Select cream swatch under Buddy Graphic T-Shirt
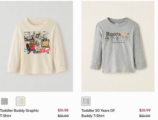158x120 pixels. (21, 101)
